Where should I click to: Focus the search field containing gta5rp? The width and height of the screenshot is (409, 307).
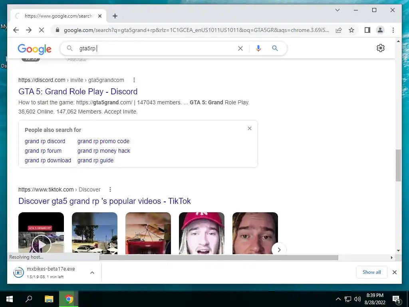[x=157, y=48]
